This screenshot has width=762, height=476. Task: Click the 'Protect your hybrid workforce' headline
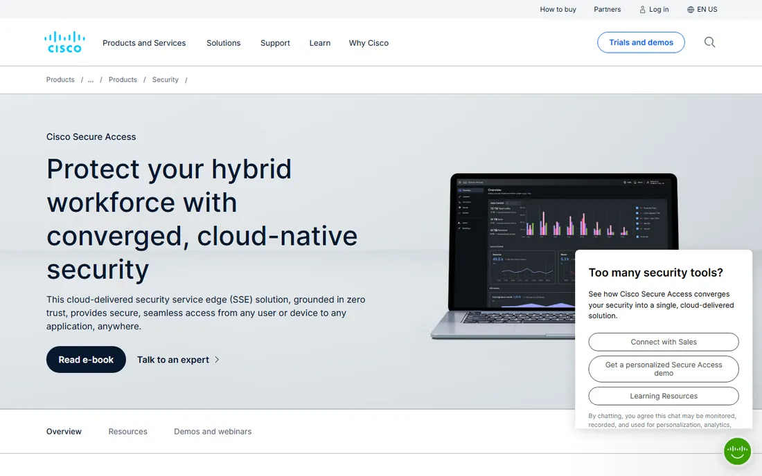[x=202, y=219]
